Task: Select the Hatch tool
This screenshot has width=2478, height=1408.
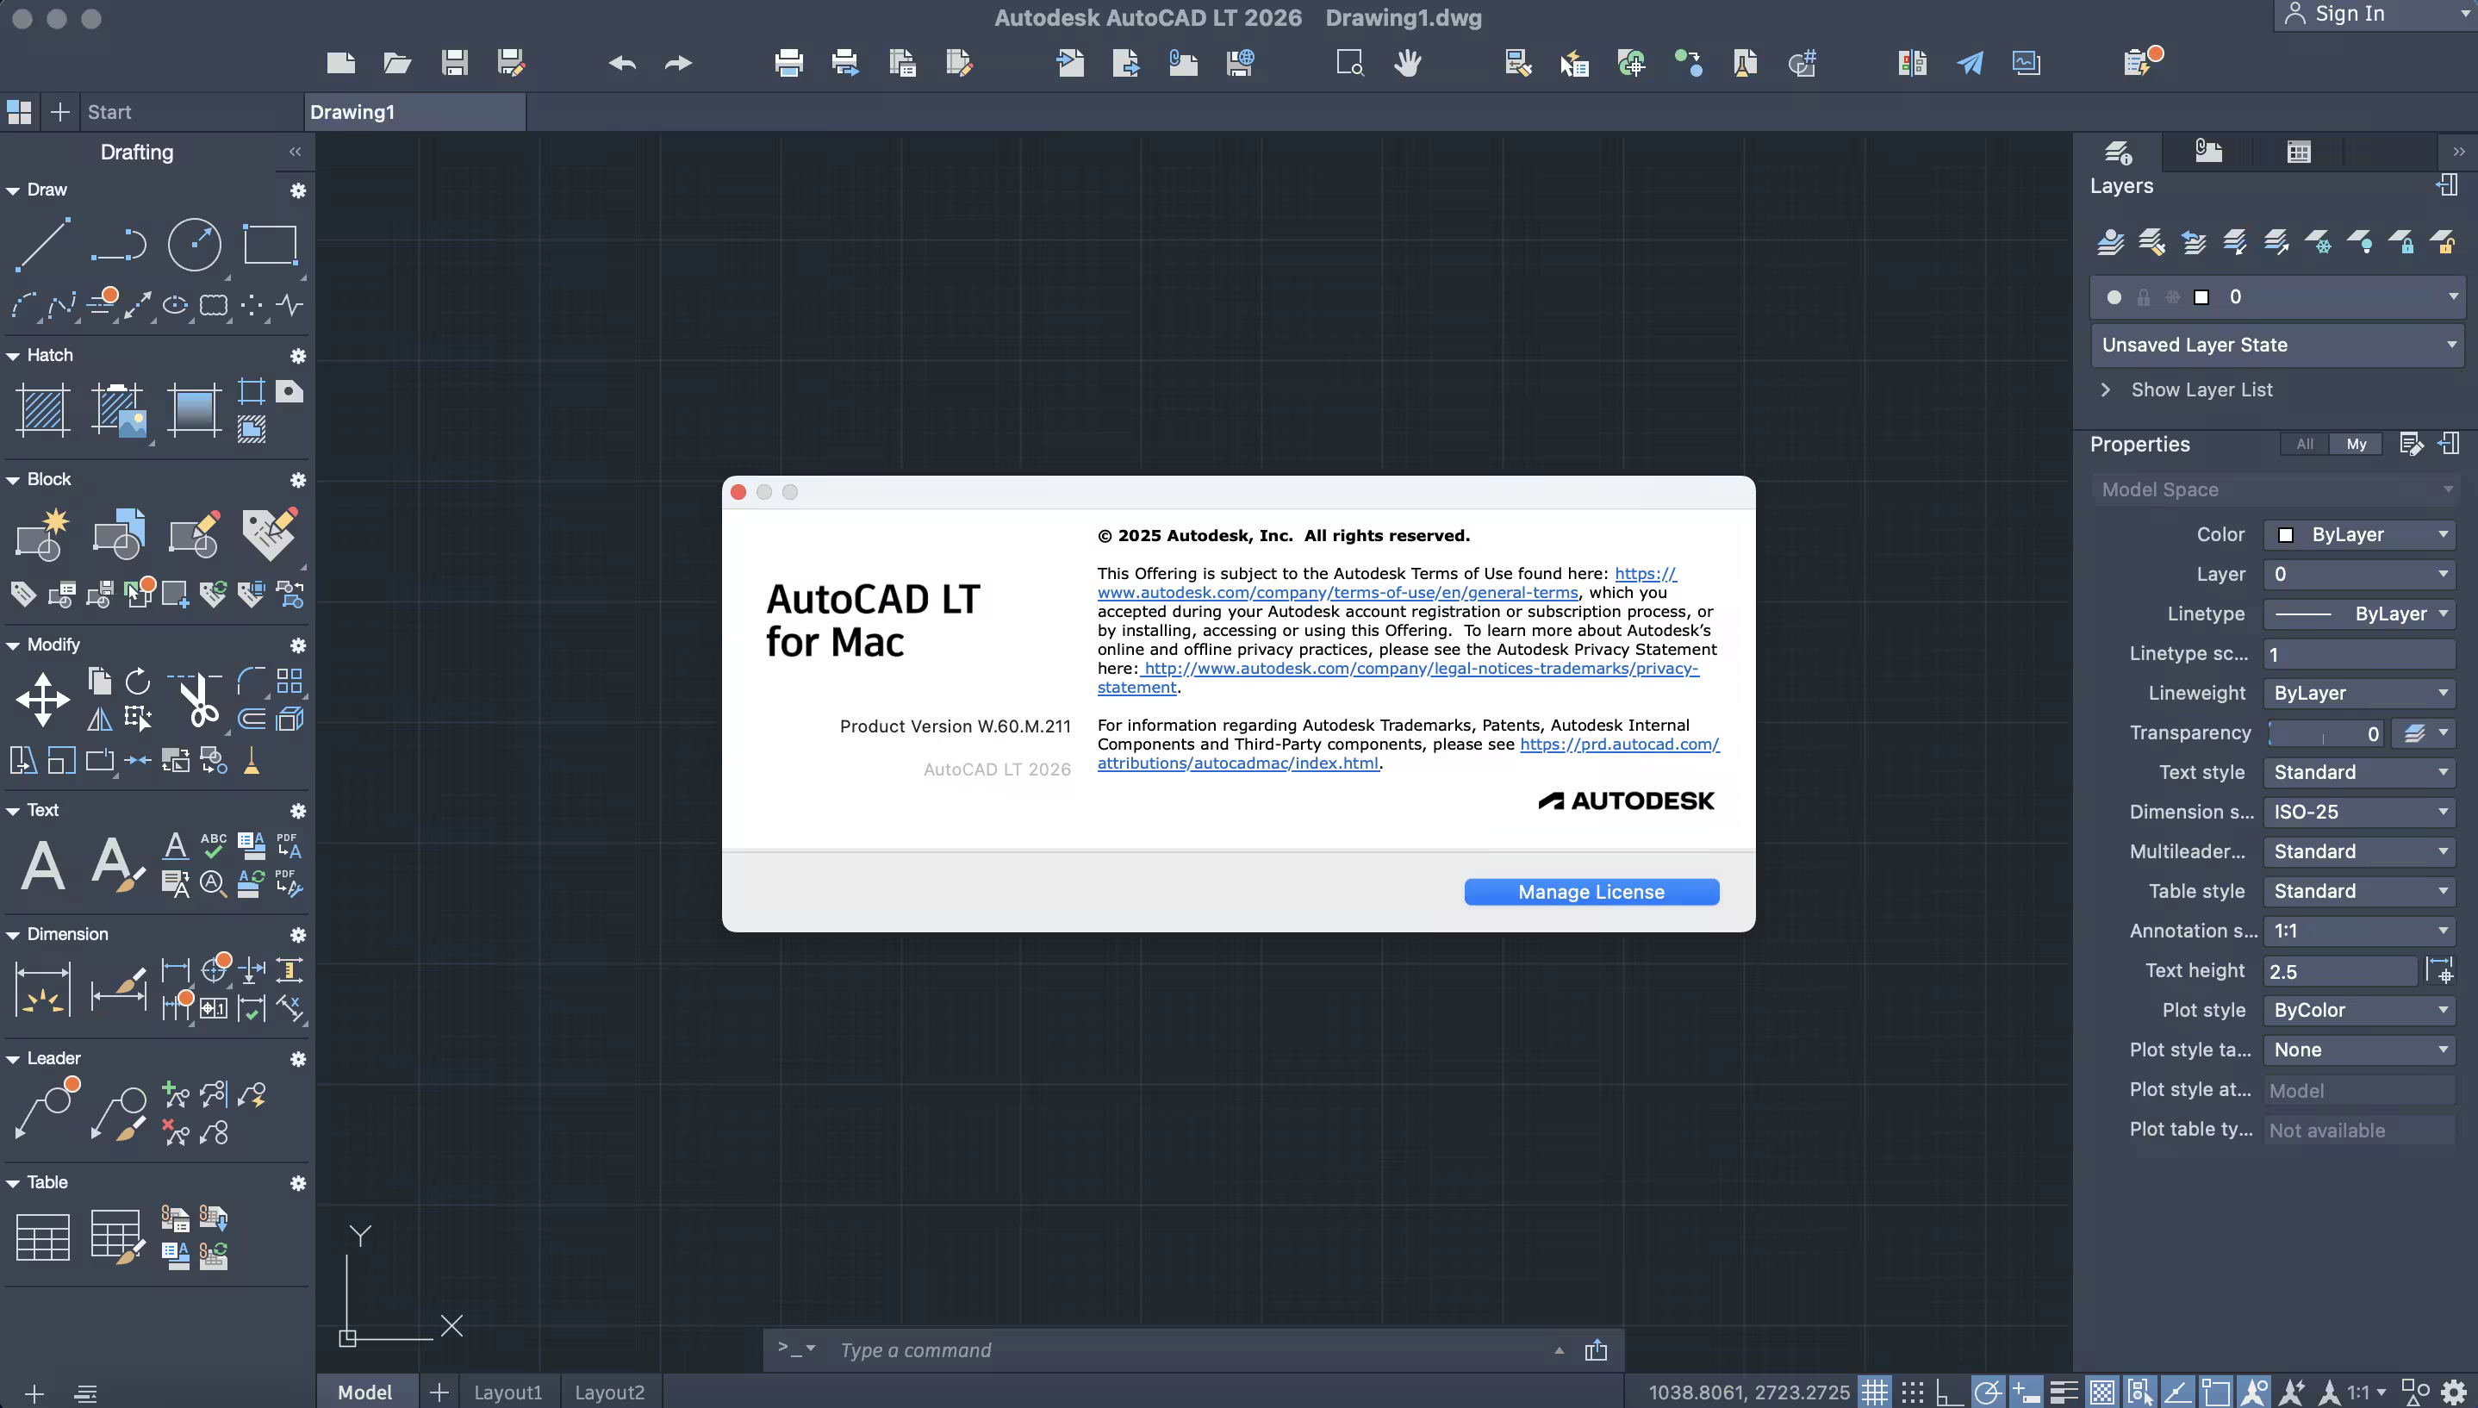Action: pos(42,410)
